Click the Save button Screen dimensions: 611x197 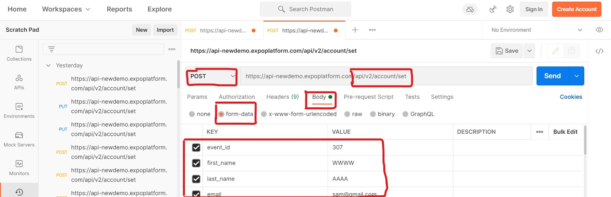pyautogui.click(x=507, y=51)
